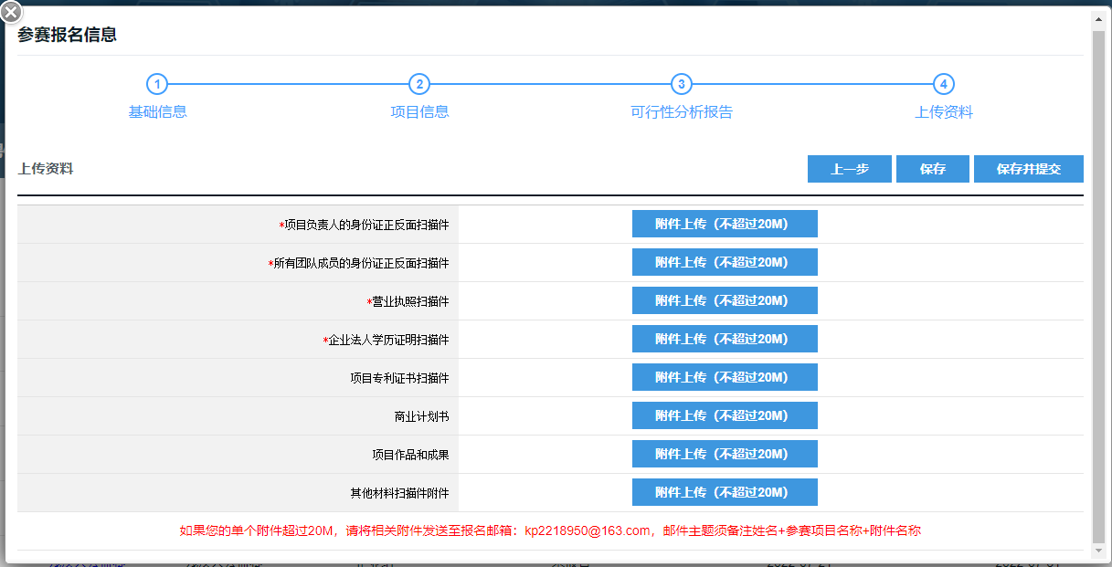Open the 可行性分析报告 step label
This screenshot has width=1112, height=567.
tap(682, 112)
